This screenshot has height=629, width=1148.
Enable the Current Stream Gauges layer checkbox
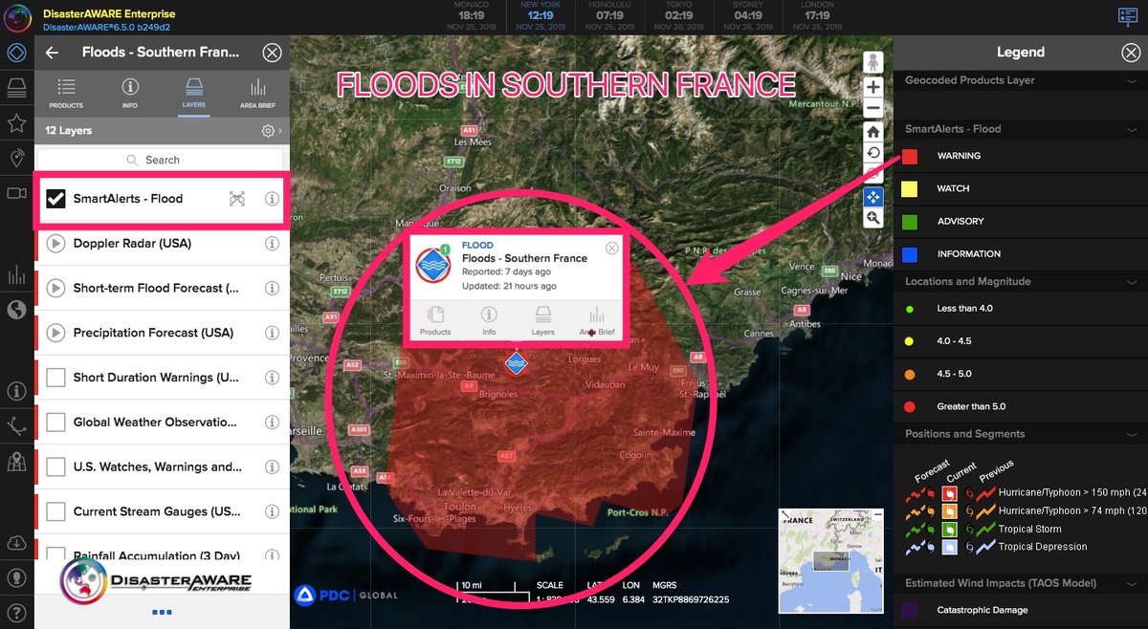coord(55,511)
